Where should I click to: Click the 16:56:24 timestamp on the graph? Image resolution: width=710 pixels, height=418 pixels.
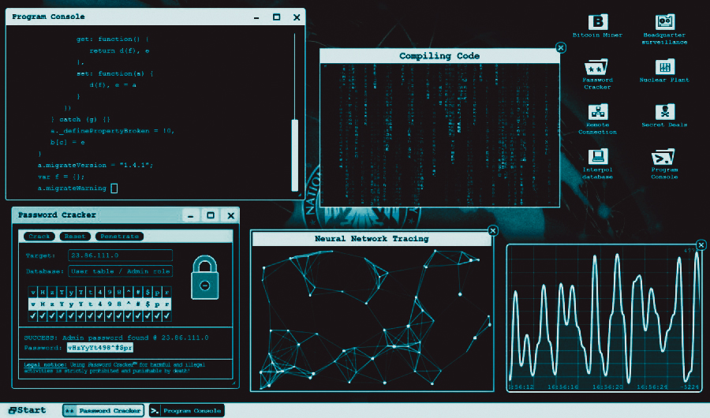click(652, 387)
